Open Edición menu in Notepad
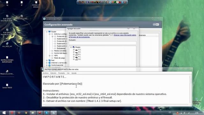204x115 pixels. pyautogui.click(x=53, y=73)
